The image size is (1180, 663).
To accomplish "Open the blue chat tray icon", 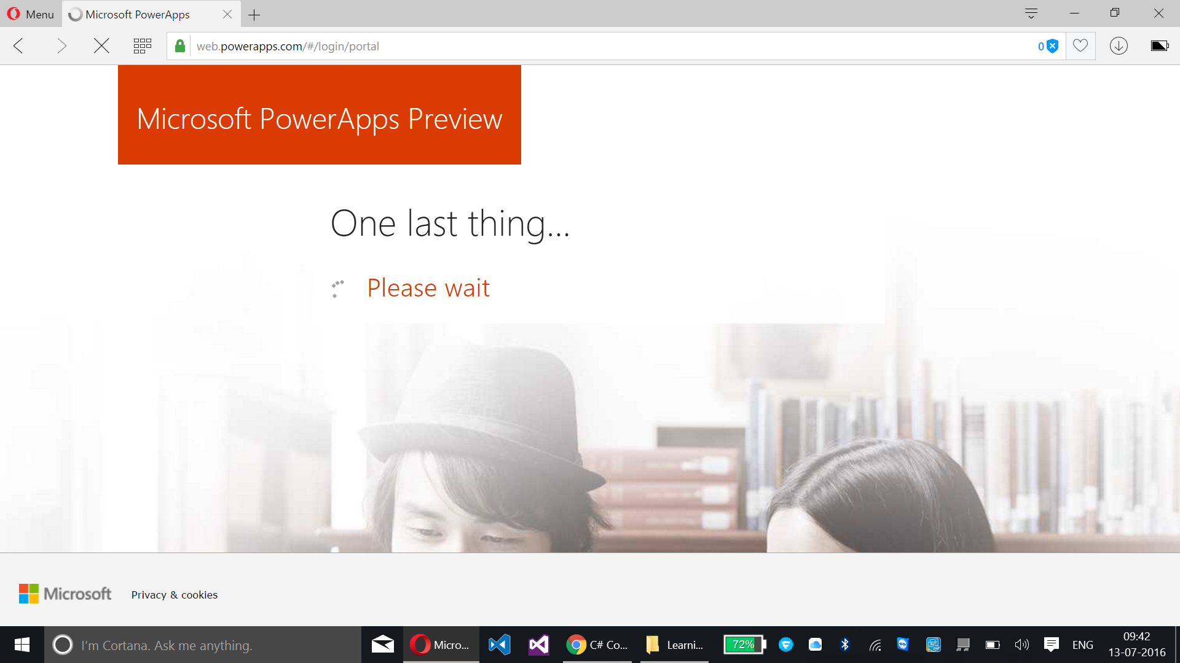I will [785, 645].
